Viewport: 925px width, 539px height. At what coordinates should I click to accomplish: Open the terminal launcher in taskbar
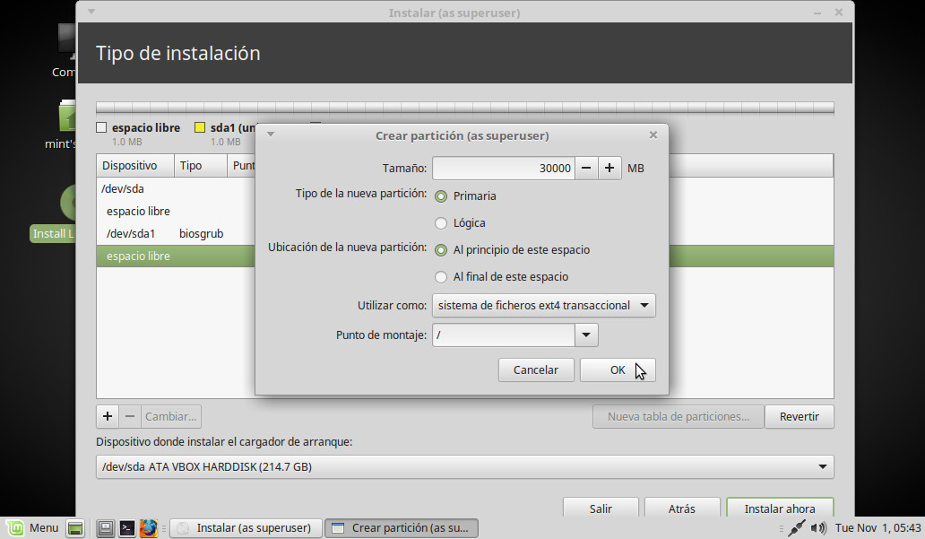127,527
